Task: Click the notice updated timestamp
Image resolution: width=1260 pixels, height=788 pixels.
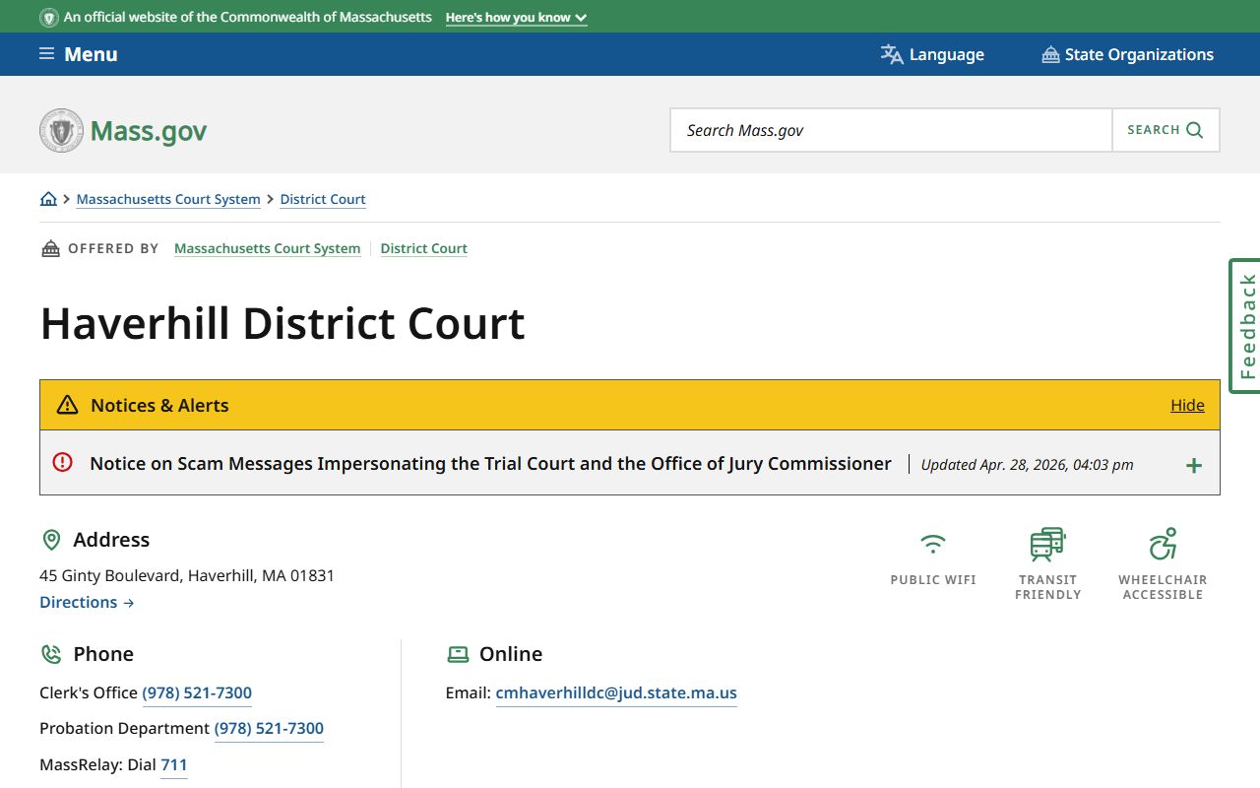Action: [x=1027, y=465]
